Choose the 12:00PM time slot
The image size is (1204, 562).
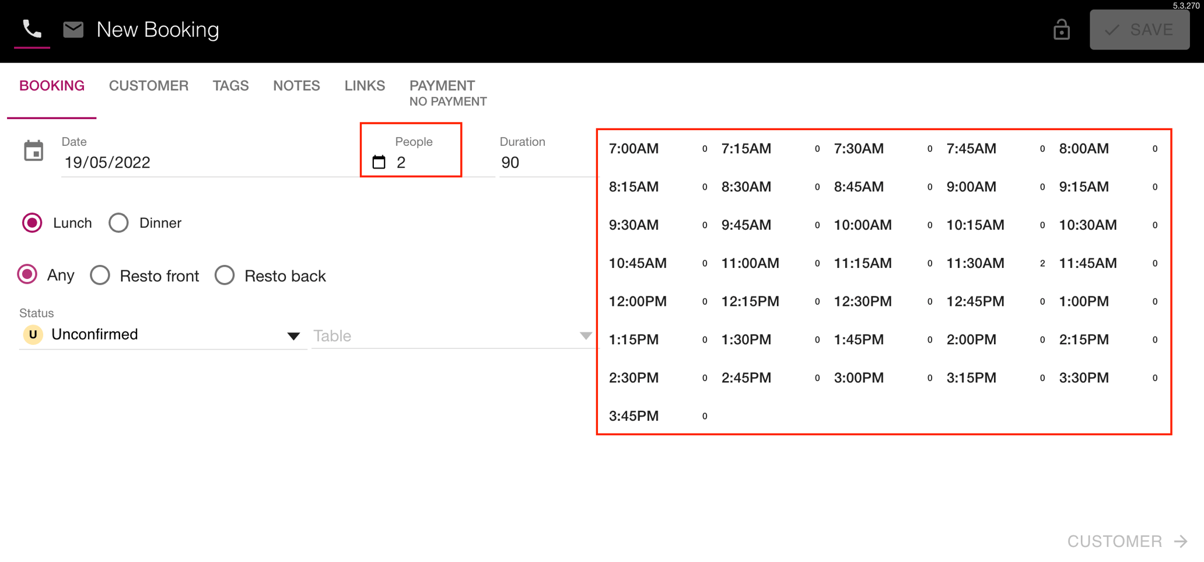pos(638,301)
